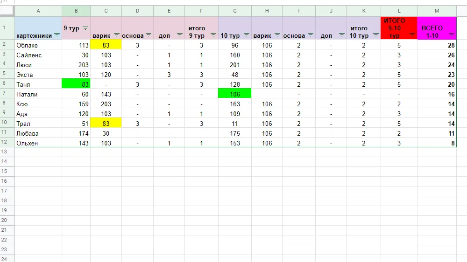The width and height of the screenshot is (467, 262).
Task: Select cell 201 in Люси row
Action: [235, 65]
